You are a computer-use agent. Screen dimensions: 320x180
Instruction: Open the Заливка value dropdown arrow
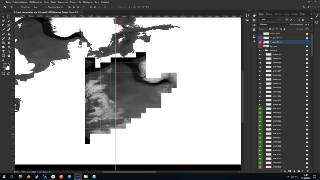coord(311,29)
